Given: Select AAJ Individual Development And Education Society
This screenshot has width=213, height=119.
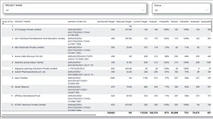Looking at the screenshot, I should pyautogui.click(x=40, y=38).
